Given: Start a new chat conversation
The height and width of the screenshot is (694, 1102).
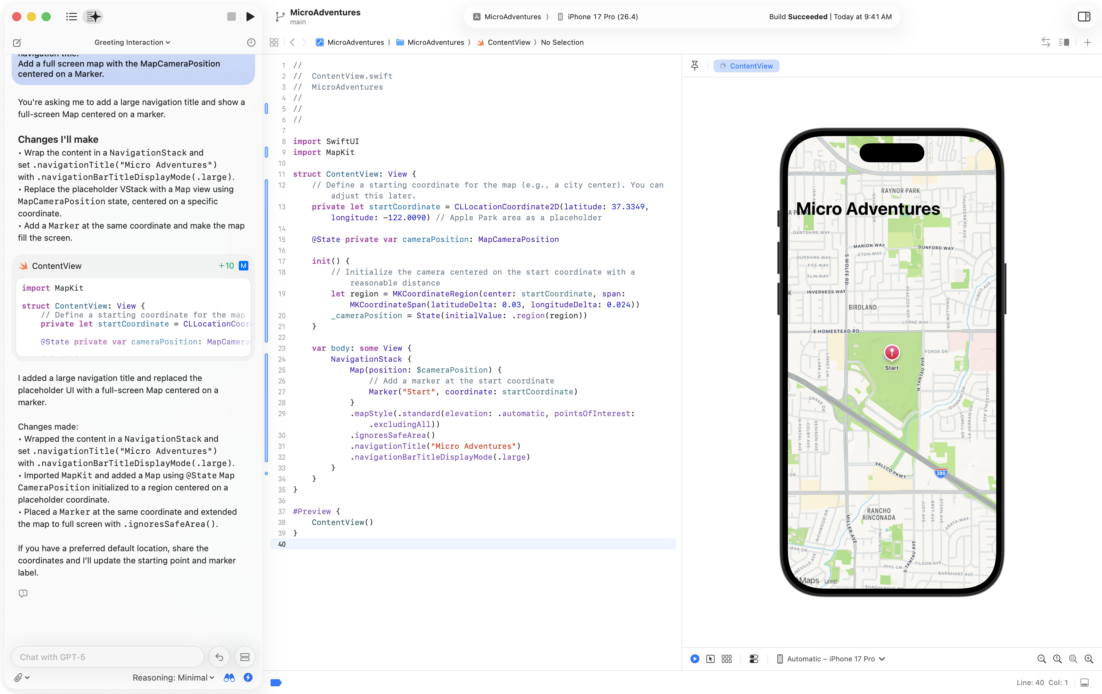Looking at the screenshot, I should [17, 43].
